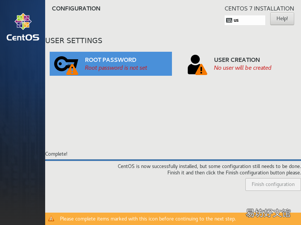
Task: Click 'Finish it and then click' instruction line
Action: pyautogui.click(x=234, y=173)
